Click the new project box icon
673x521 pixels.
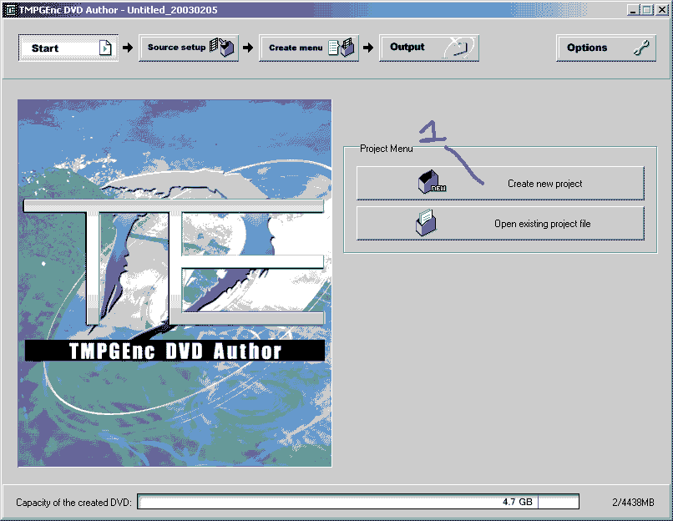click(432, 181)
